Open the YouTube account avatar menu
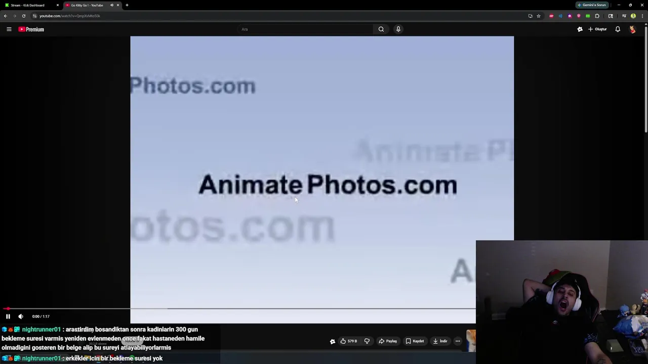 point(632,29)
